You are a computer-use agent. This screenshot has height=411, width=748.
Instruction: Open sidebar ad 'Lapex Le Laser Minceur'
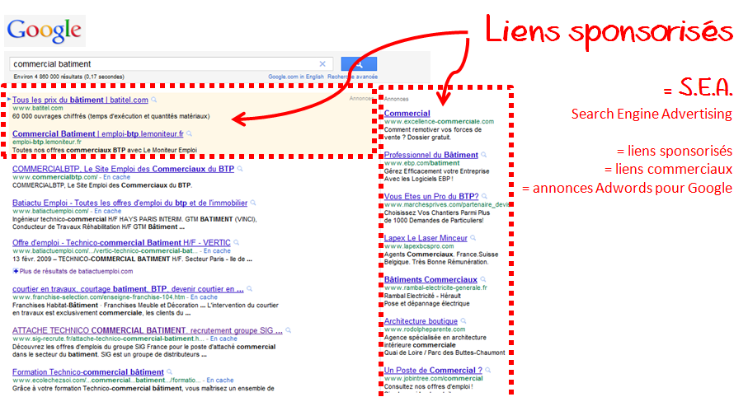tap(426, 238)
